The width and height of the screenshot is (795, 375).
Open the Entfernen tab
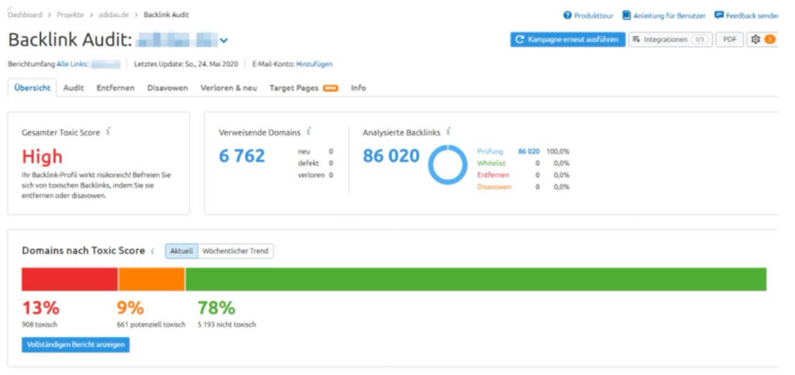116,88
